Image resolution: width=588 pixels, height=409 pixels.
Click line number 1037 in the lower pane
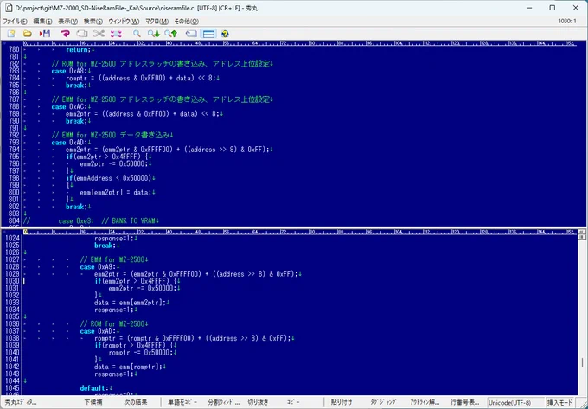coord(12,331)
